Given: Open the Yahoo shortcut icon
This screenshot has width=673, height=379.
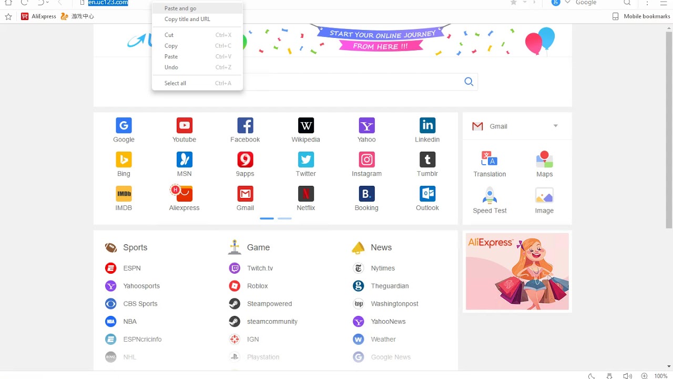Looking at the screenshot, I should coord(366,125).
